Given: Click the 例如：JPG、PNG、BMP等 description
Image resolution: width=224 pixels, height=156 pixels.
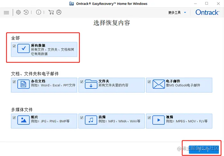Looking at the screenshot, I should [50, 121].
